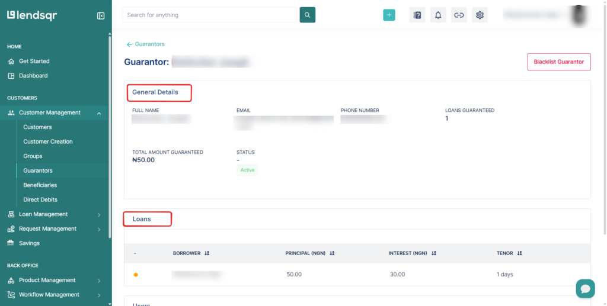Click the lendsqr logo
This screenshot has height=306, width=607.
tap(32, 15)
